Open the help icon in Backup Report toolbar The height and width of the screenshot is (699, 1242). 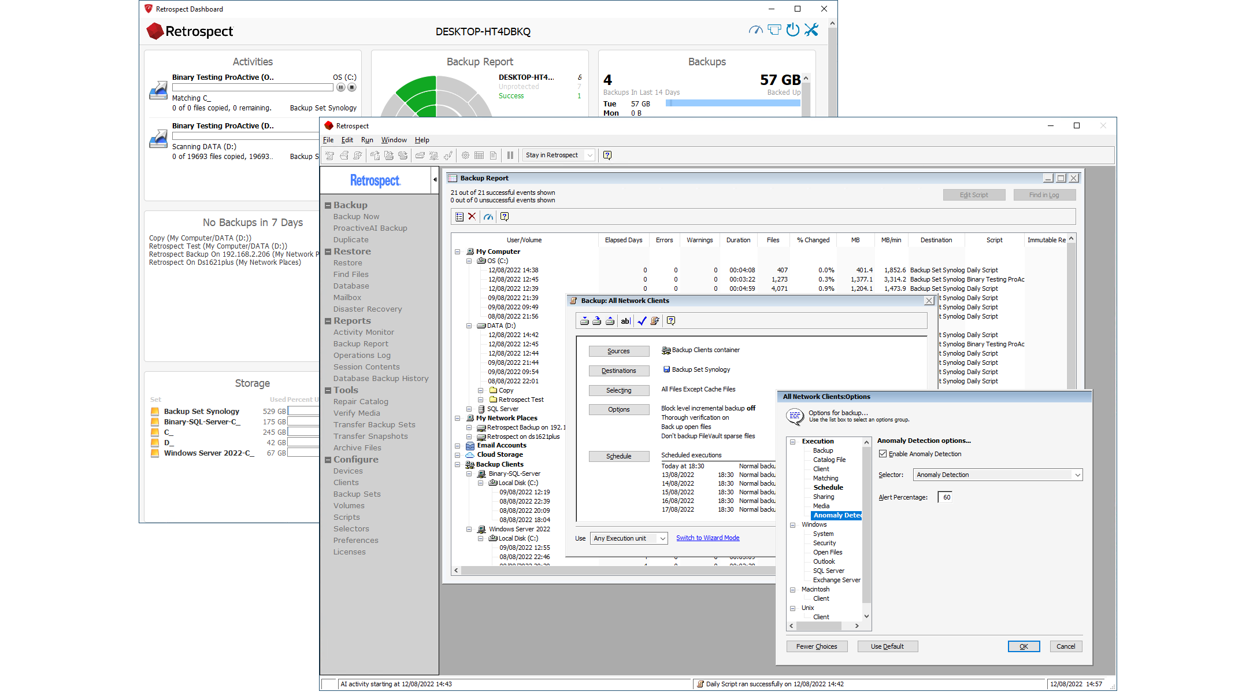[x=505, y=217]
